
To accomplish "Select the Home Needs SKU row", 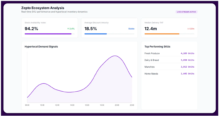I will 169,74.
